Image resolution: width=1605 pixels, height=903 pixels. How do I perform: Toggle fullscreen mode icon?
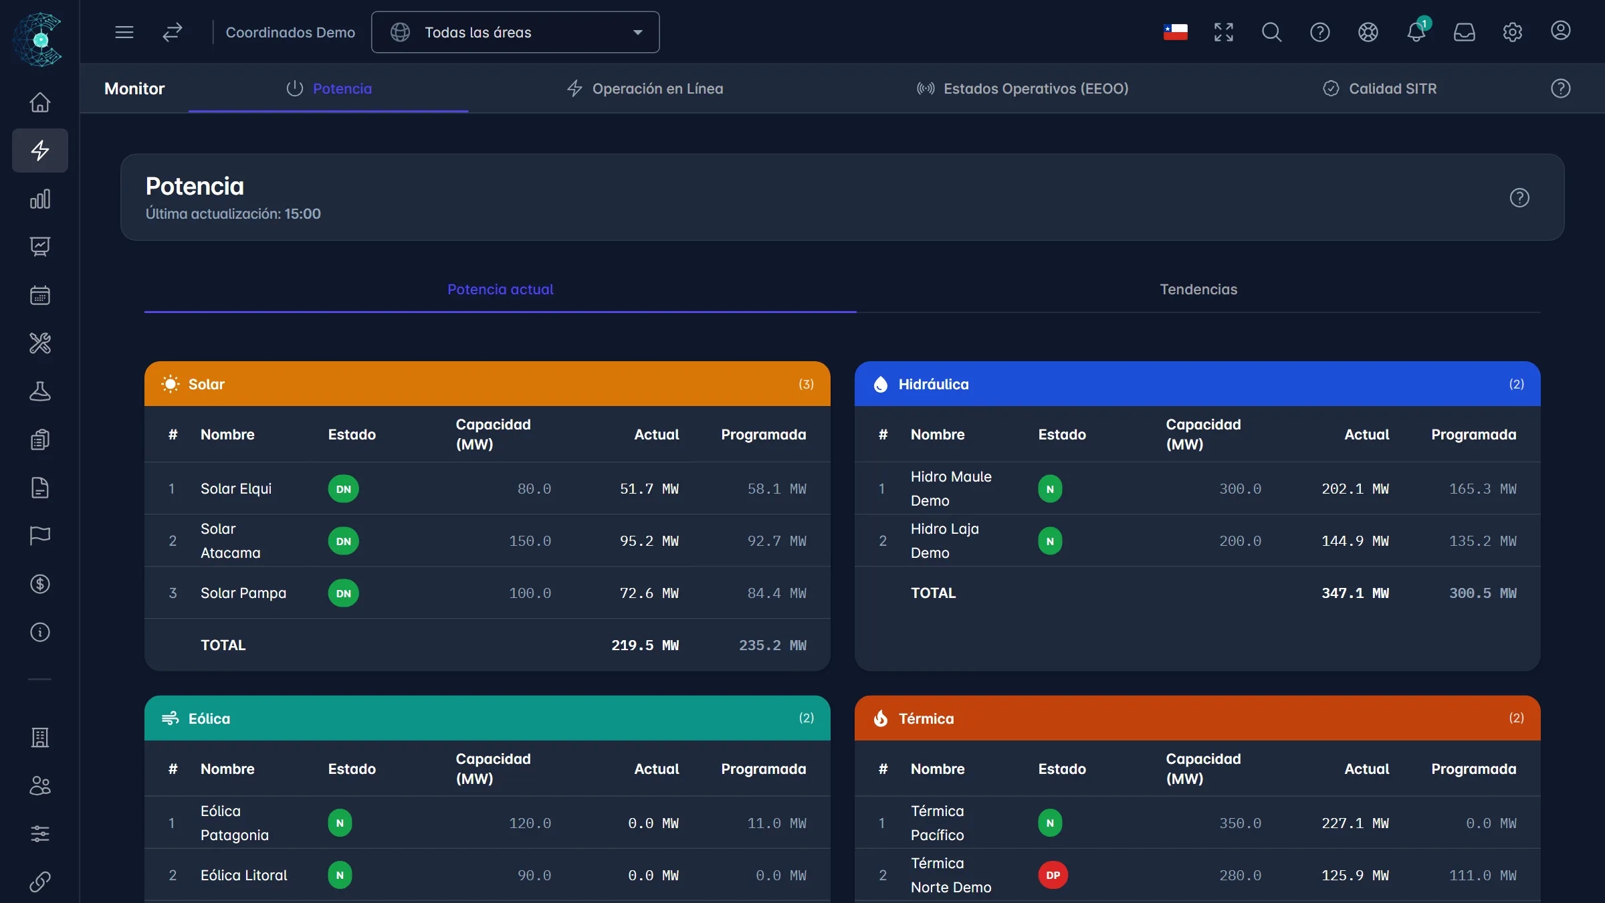tap(1223, 32)
